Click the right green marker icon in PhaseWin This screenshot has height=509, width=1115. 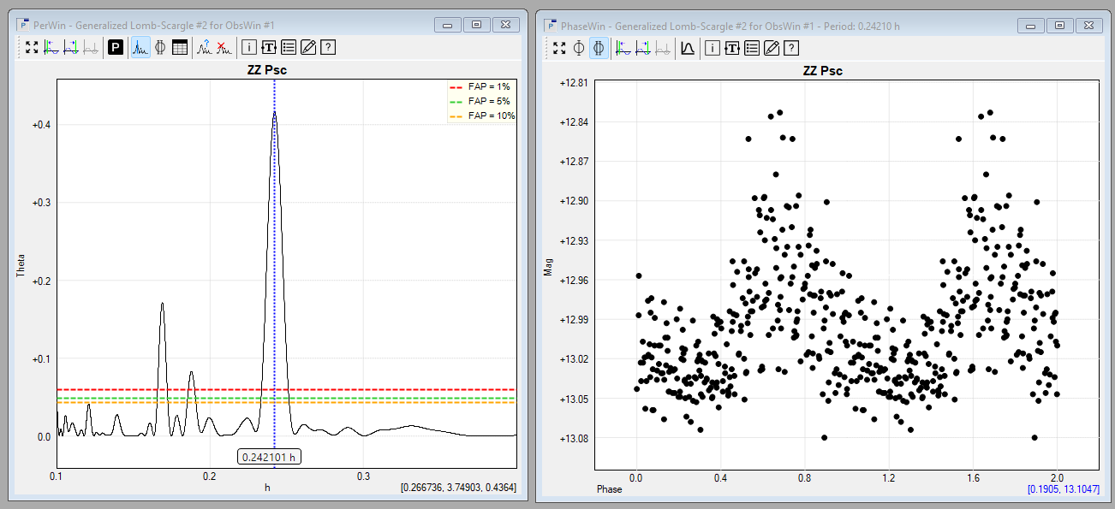pyautogui.click(x=642, y=48)
